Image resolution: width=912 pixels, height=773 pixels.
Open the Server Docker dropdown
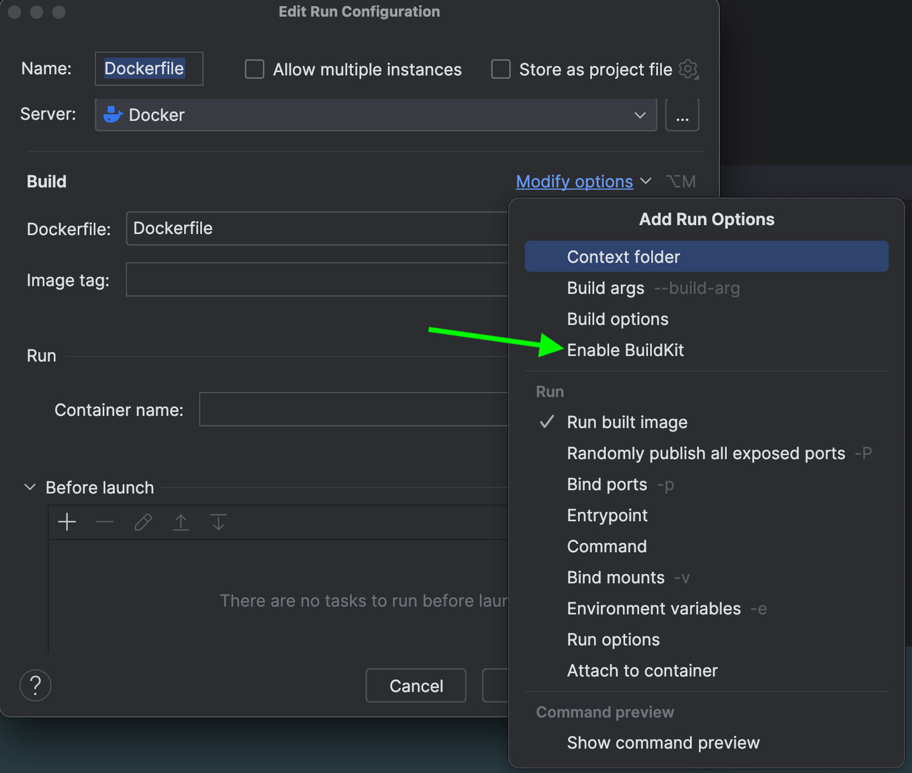click(376, 115)
